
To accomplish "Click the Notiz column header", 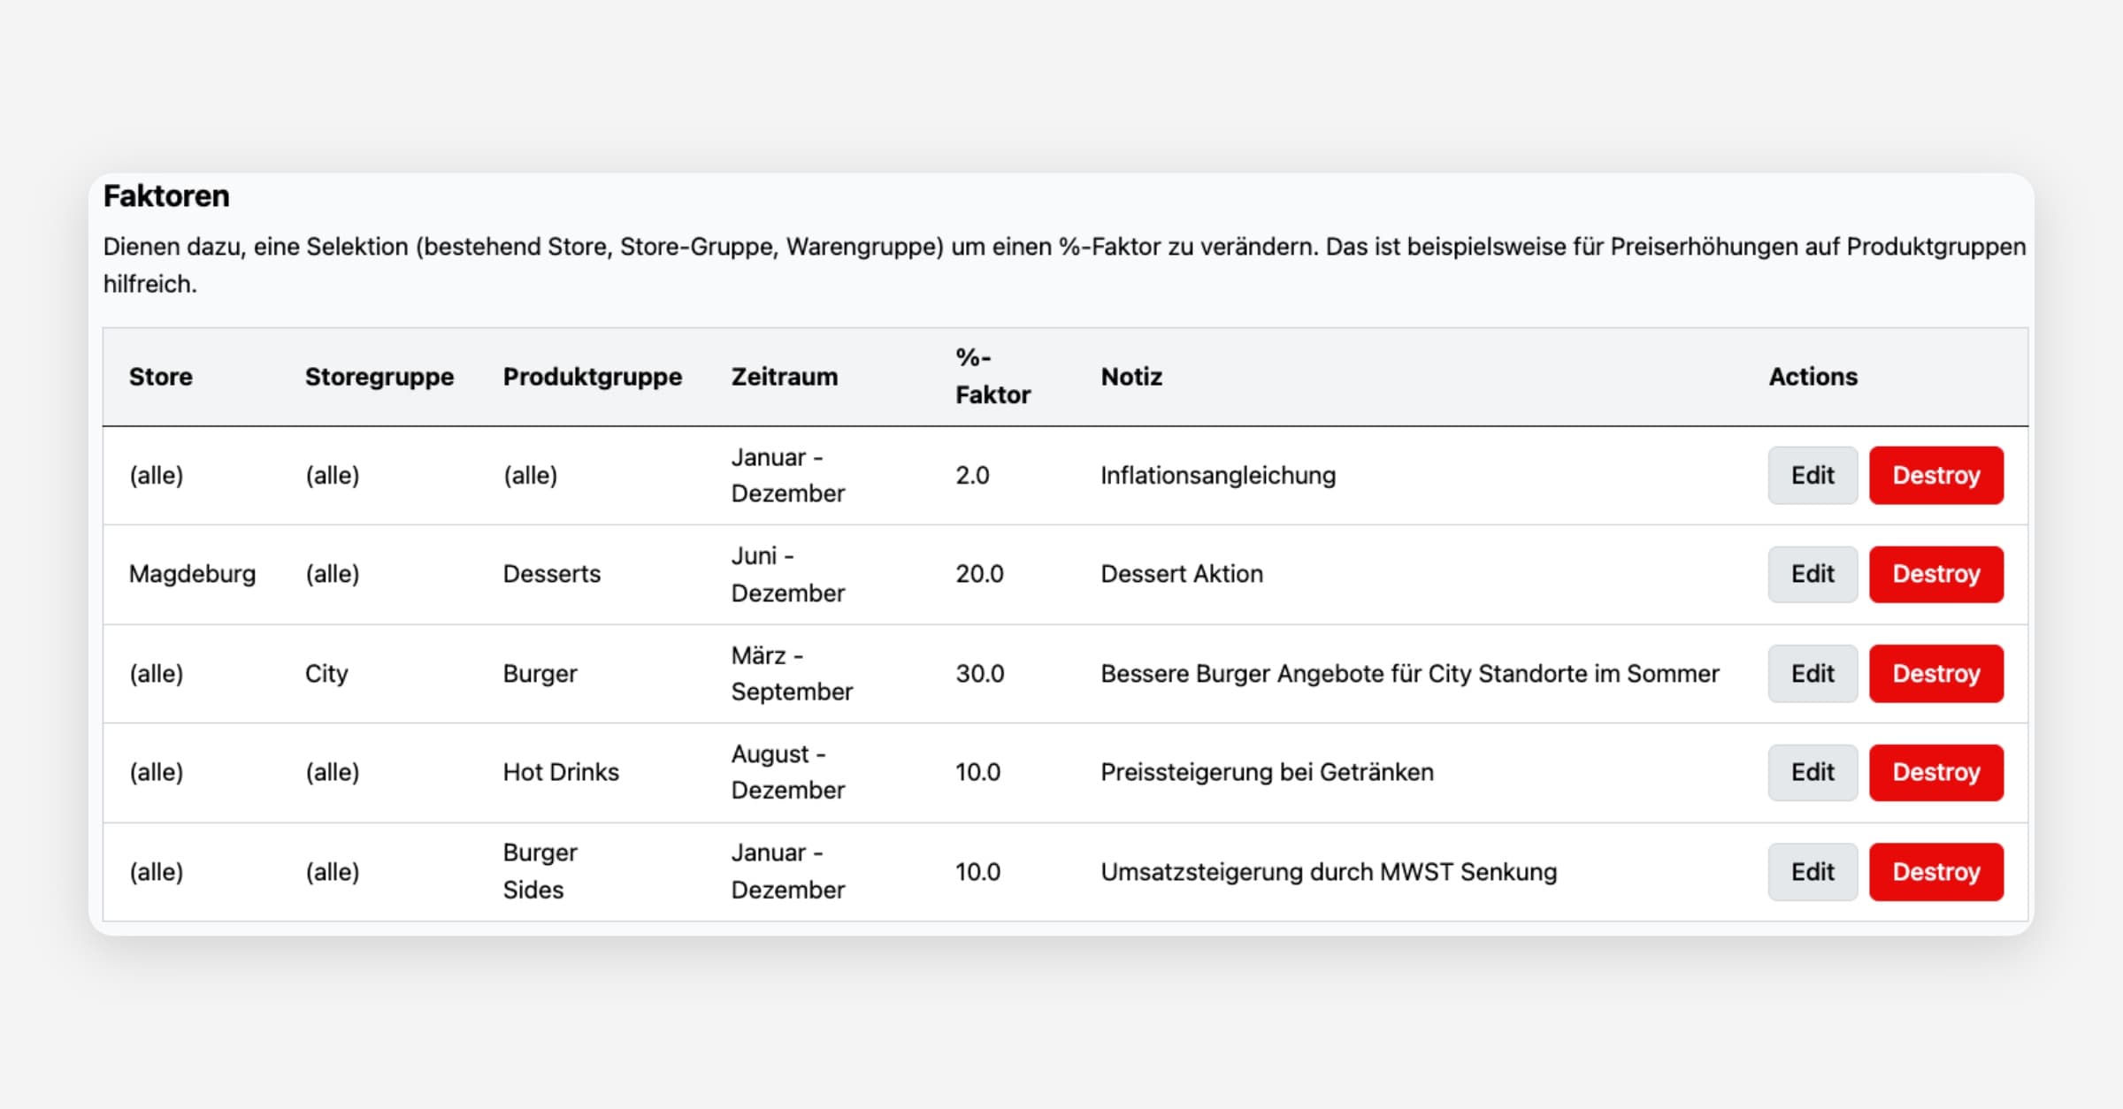I will 1131,377.
